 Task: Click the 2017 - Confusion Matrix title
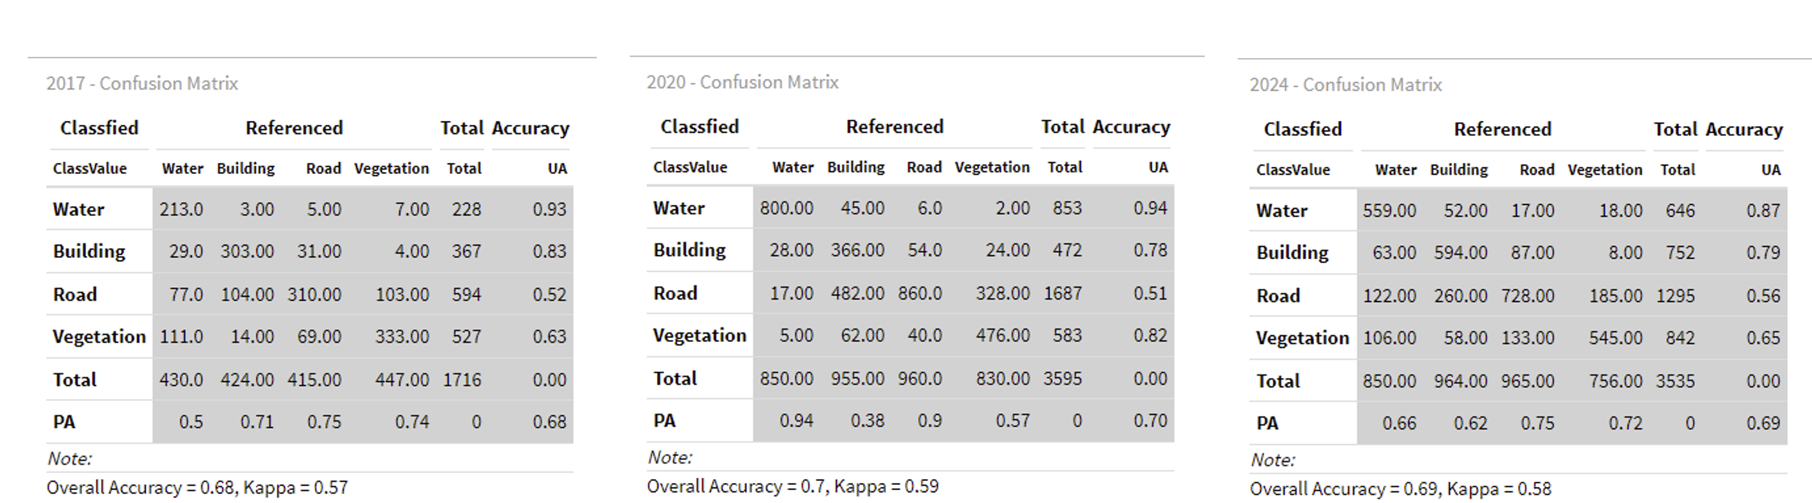click(x=142, y=83)
